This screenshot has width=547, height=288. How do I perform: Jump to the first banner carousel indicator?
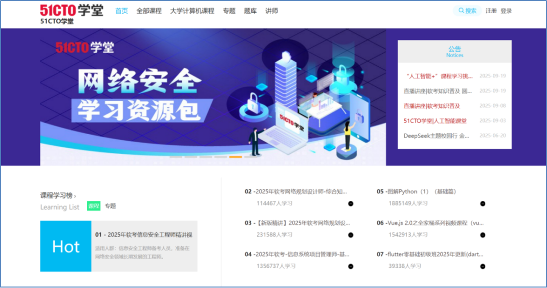point(176,157)
